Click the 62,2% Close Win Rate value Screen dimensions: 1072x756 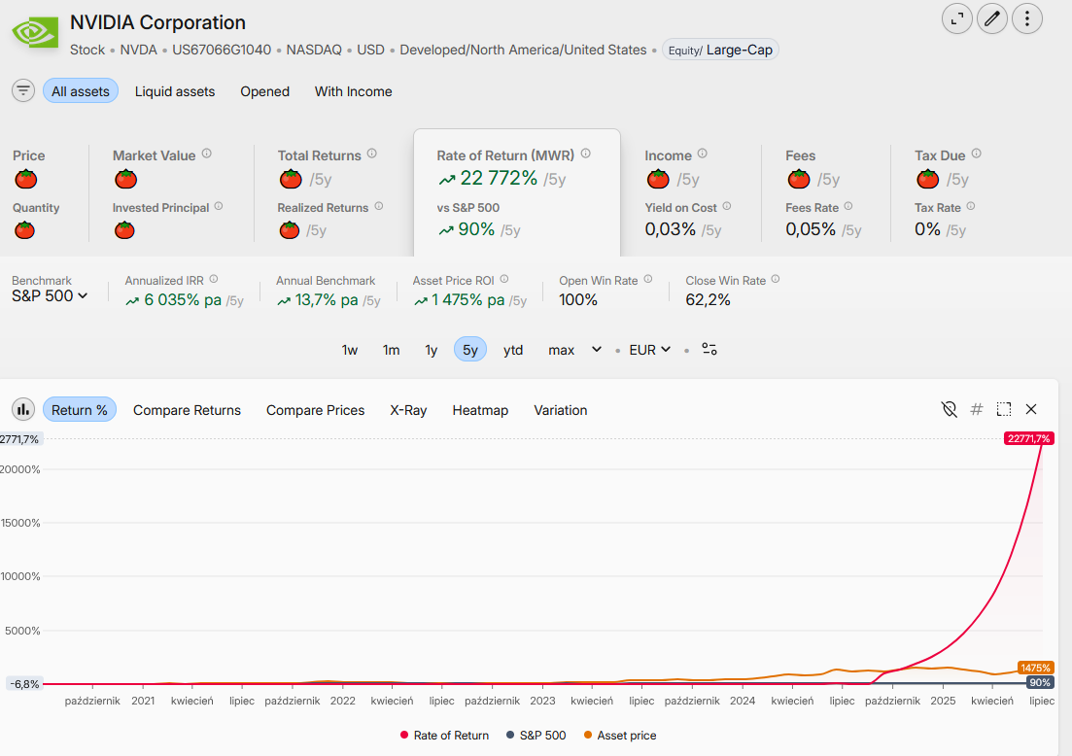(x=708, y=300)
